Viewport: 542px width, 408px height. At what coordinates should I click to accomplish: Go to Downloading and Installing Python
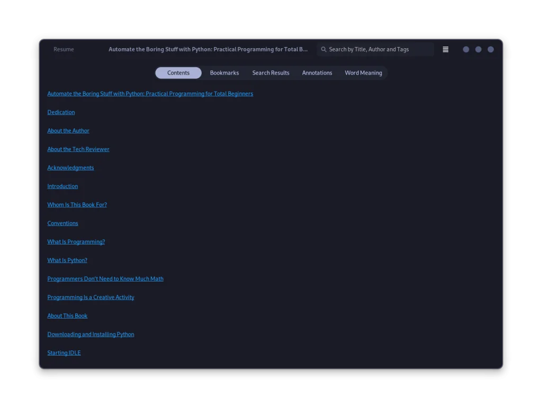tap(91, 334)
